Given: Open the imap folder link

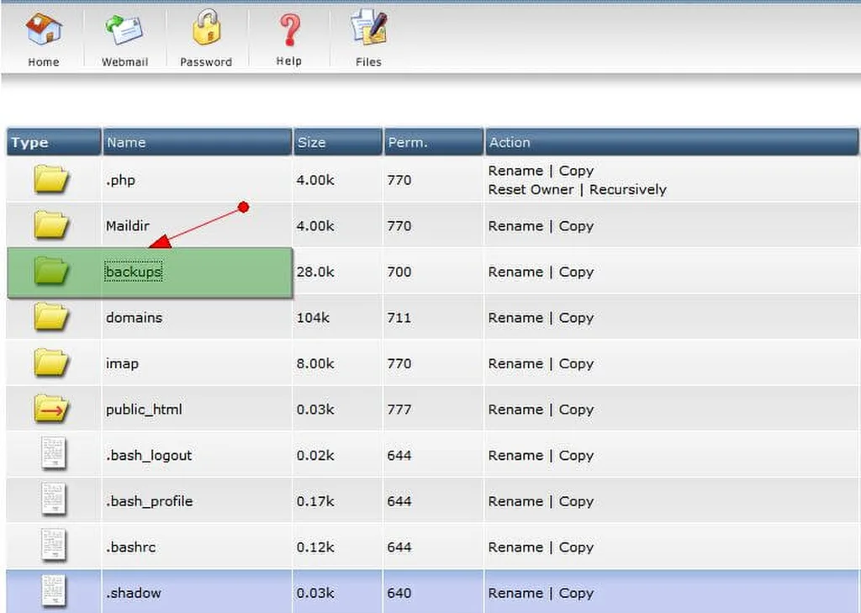Looking at the screenshot, I should click(x=122, y=363).
